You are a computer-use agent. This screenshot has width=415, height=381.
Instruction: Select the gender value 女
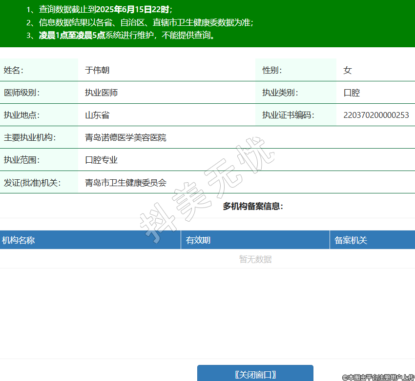[348, 70]
